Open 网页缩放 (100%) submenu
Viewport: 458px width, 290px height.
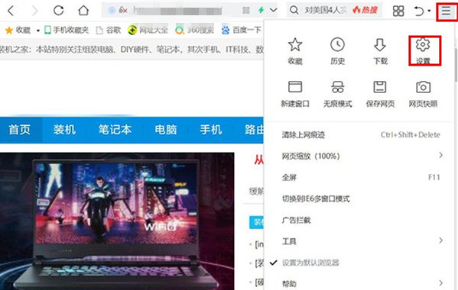pyautogui.click(x=361, y=156)
